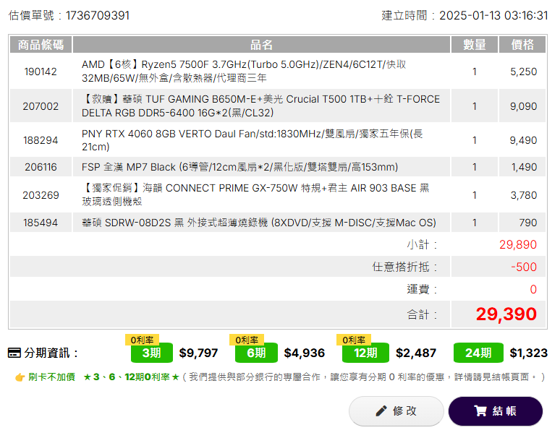The width and height of the screenshot is (560, 438).
Task: Click the 小計 label
Action: (x=422, y=245)
